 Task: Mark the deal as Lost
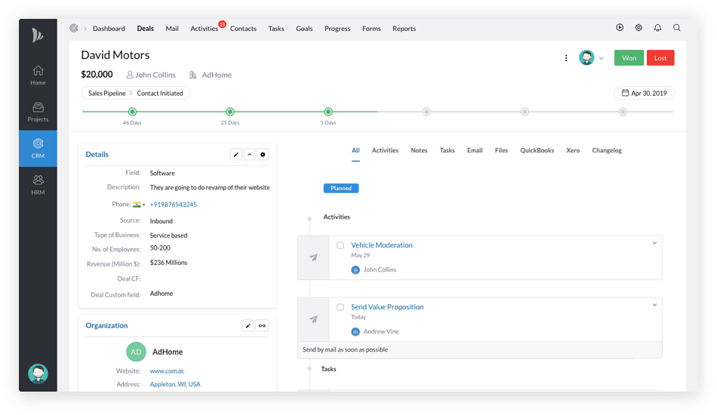pos(660,58)
